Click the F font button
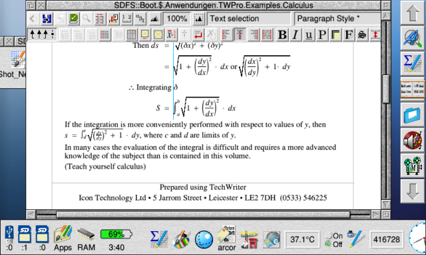Viewport: 426px width, 255px height. 349,35
